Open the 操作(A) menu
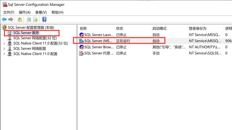This screenshot has height=130, width=232. [x=25, y=12]
